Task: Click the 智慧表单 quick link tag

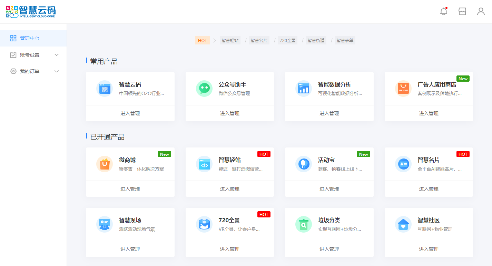Action: pyautogui.click(x=345, y=40)
